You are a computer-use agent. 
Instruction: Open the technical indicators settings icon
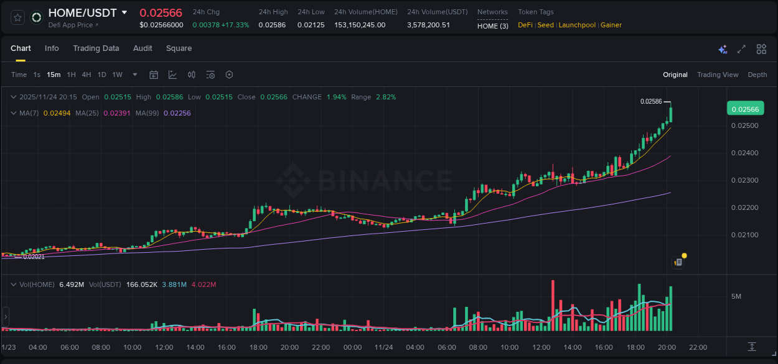click(x=210, y=75)
